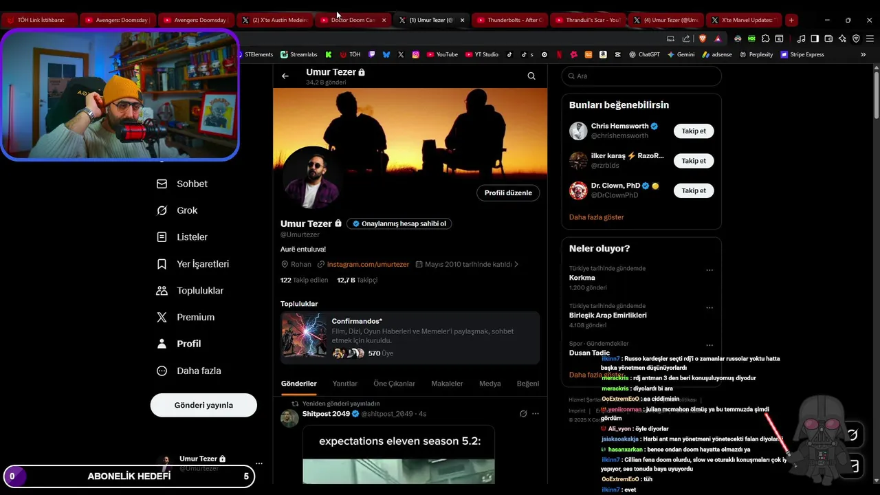Image resolution: width=880 pixels, height=495 pixels.
Task: Open browser extensions puzzle icon
Action: click(766, 38)
